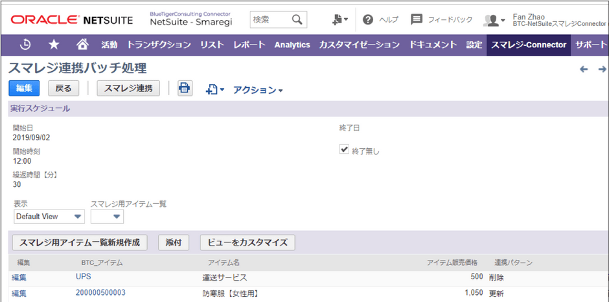Open the UPS item link
This screenshot has width=609, height=302.
pyautogui.click(x=83, y=277)
